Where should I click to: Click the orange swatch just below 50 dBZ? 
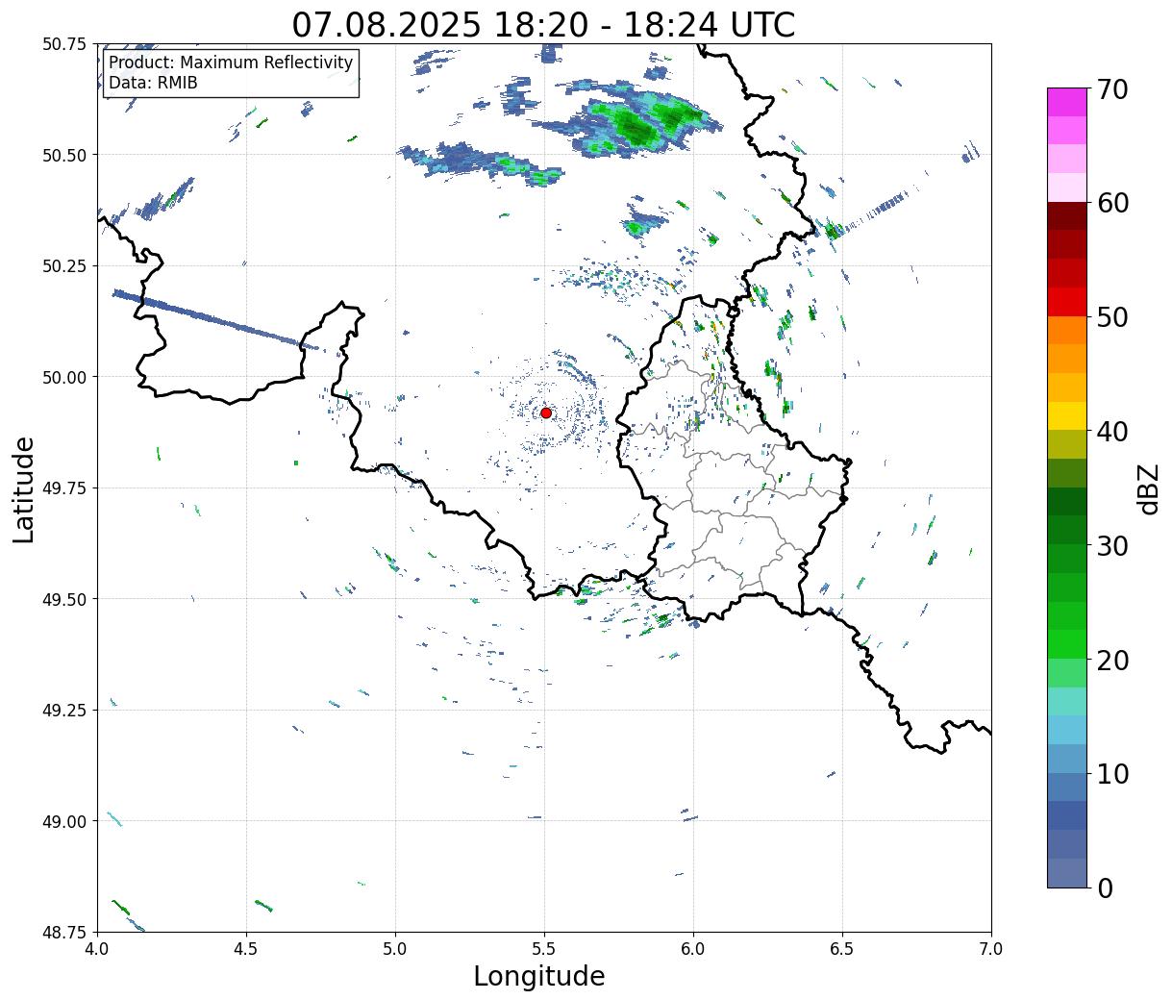tap(1067, 331)
